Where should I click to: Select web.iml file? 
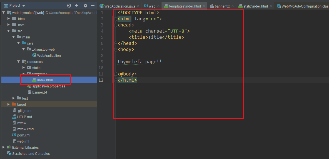(23, 141)
